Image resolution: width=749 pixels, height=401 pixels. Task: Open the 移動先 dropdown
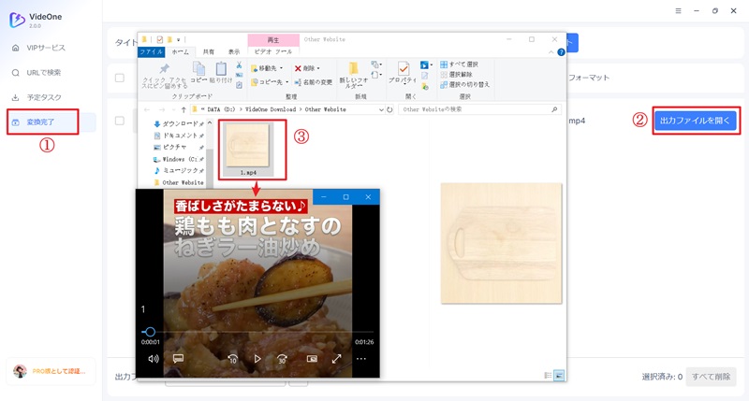(x=268, y=68)
